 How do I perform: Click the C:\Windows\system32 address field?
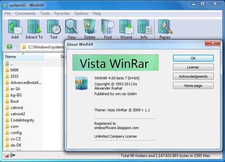pyautogui.click(x=42, y=47)
